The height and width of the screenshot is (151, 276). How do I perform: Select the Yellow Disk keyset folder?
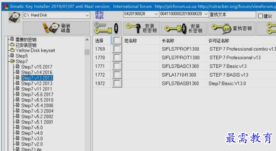coord(35,51)
